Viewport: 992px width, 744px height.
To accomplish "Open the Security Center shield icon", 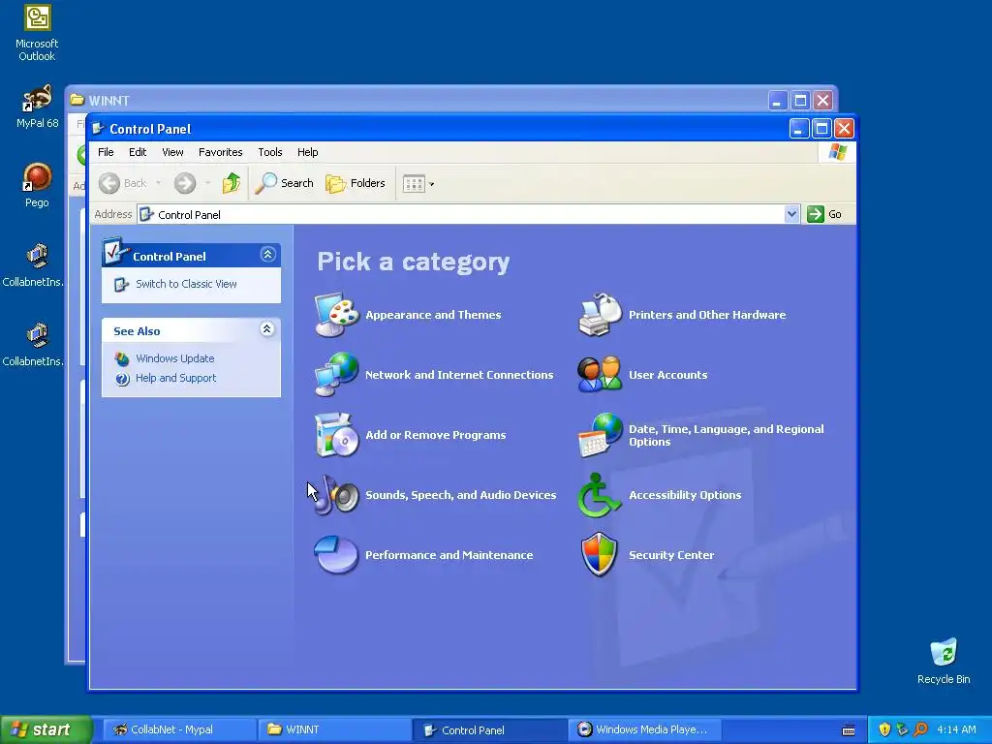I will click(599, 555).
